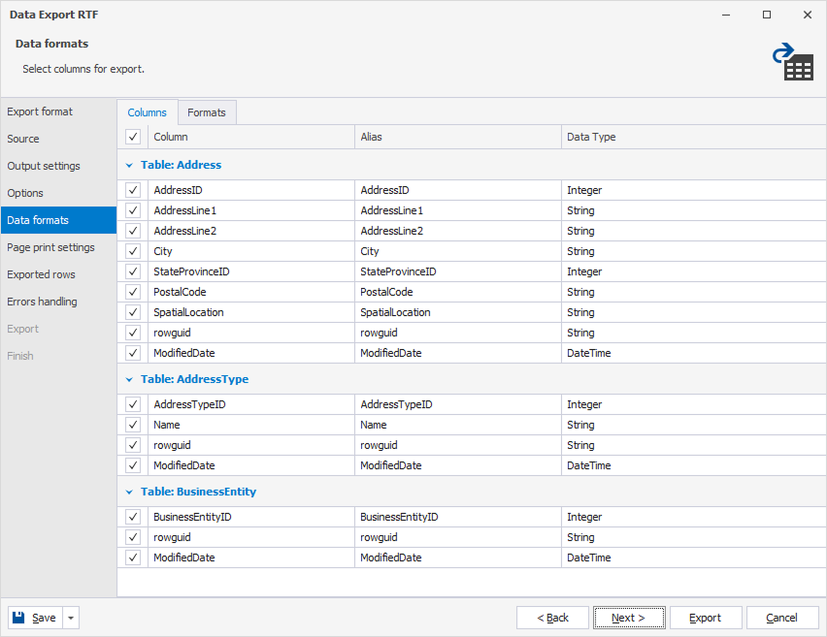Click the < Back button
827x637 pixels.
click(552, 618)
